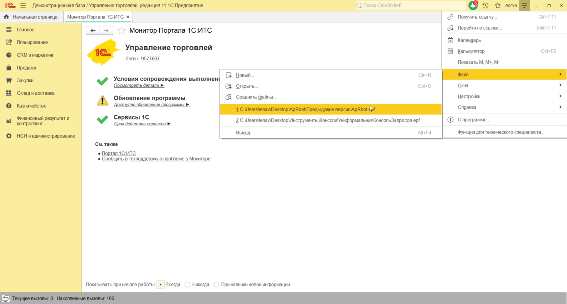The height and width of the screenshot is (304, 567).
Task: Open the Продажи section label
Action: click(26, 68)
